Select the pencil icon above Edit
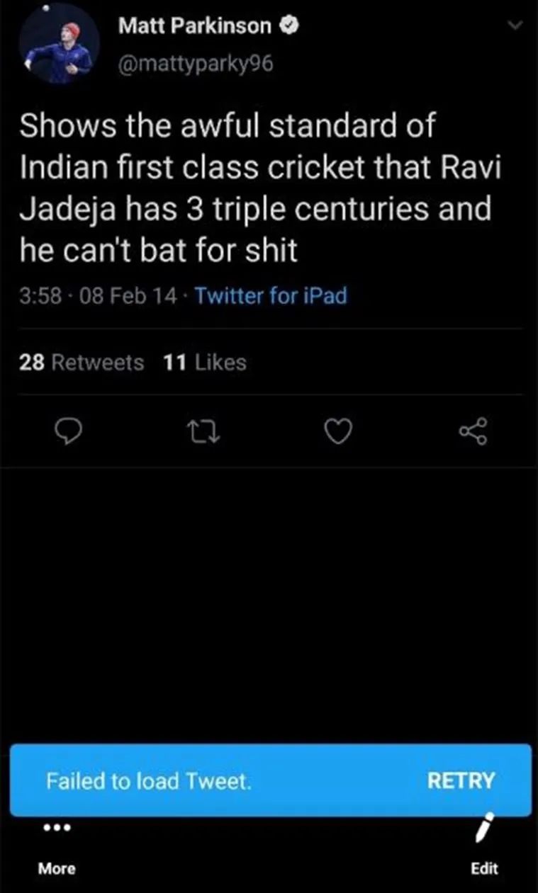This screenshot has width=538, height=893. click(x=484, y=828)
